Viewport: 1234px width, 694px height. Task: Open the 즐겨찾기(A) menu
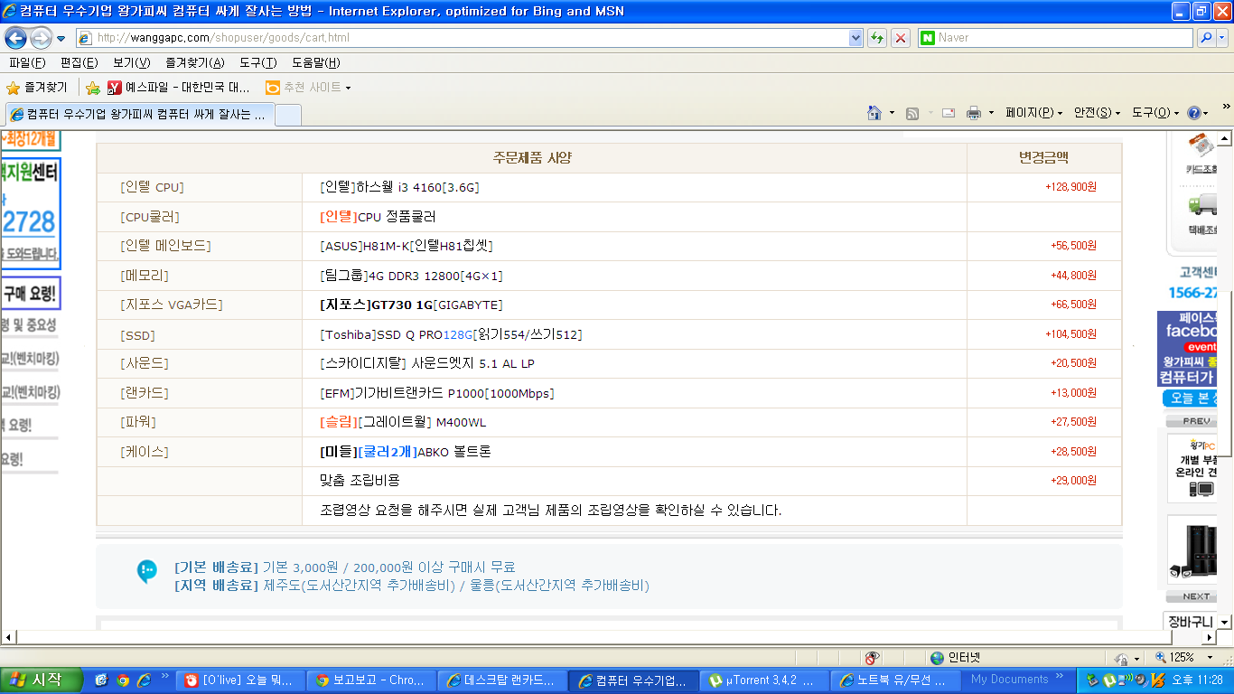(x=194, y=62)
